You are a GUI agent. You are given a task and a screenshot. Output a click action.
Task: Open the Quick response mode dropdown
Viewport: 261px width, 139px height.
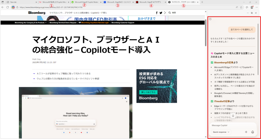click(221, 132)
